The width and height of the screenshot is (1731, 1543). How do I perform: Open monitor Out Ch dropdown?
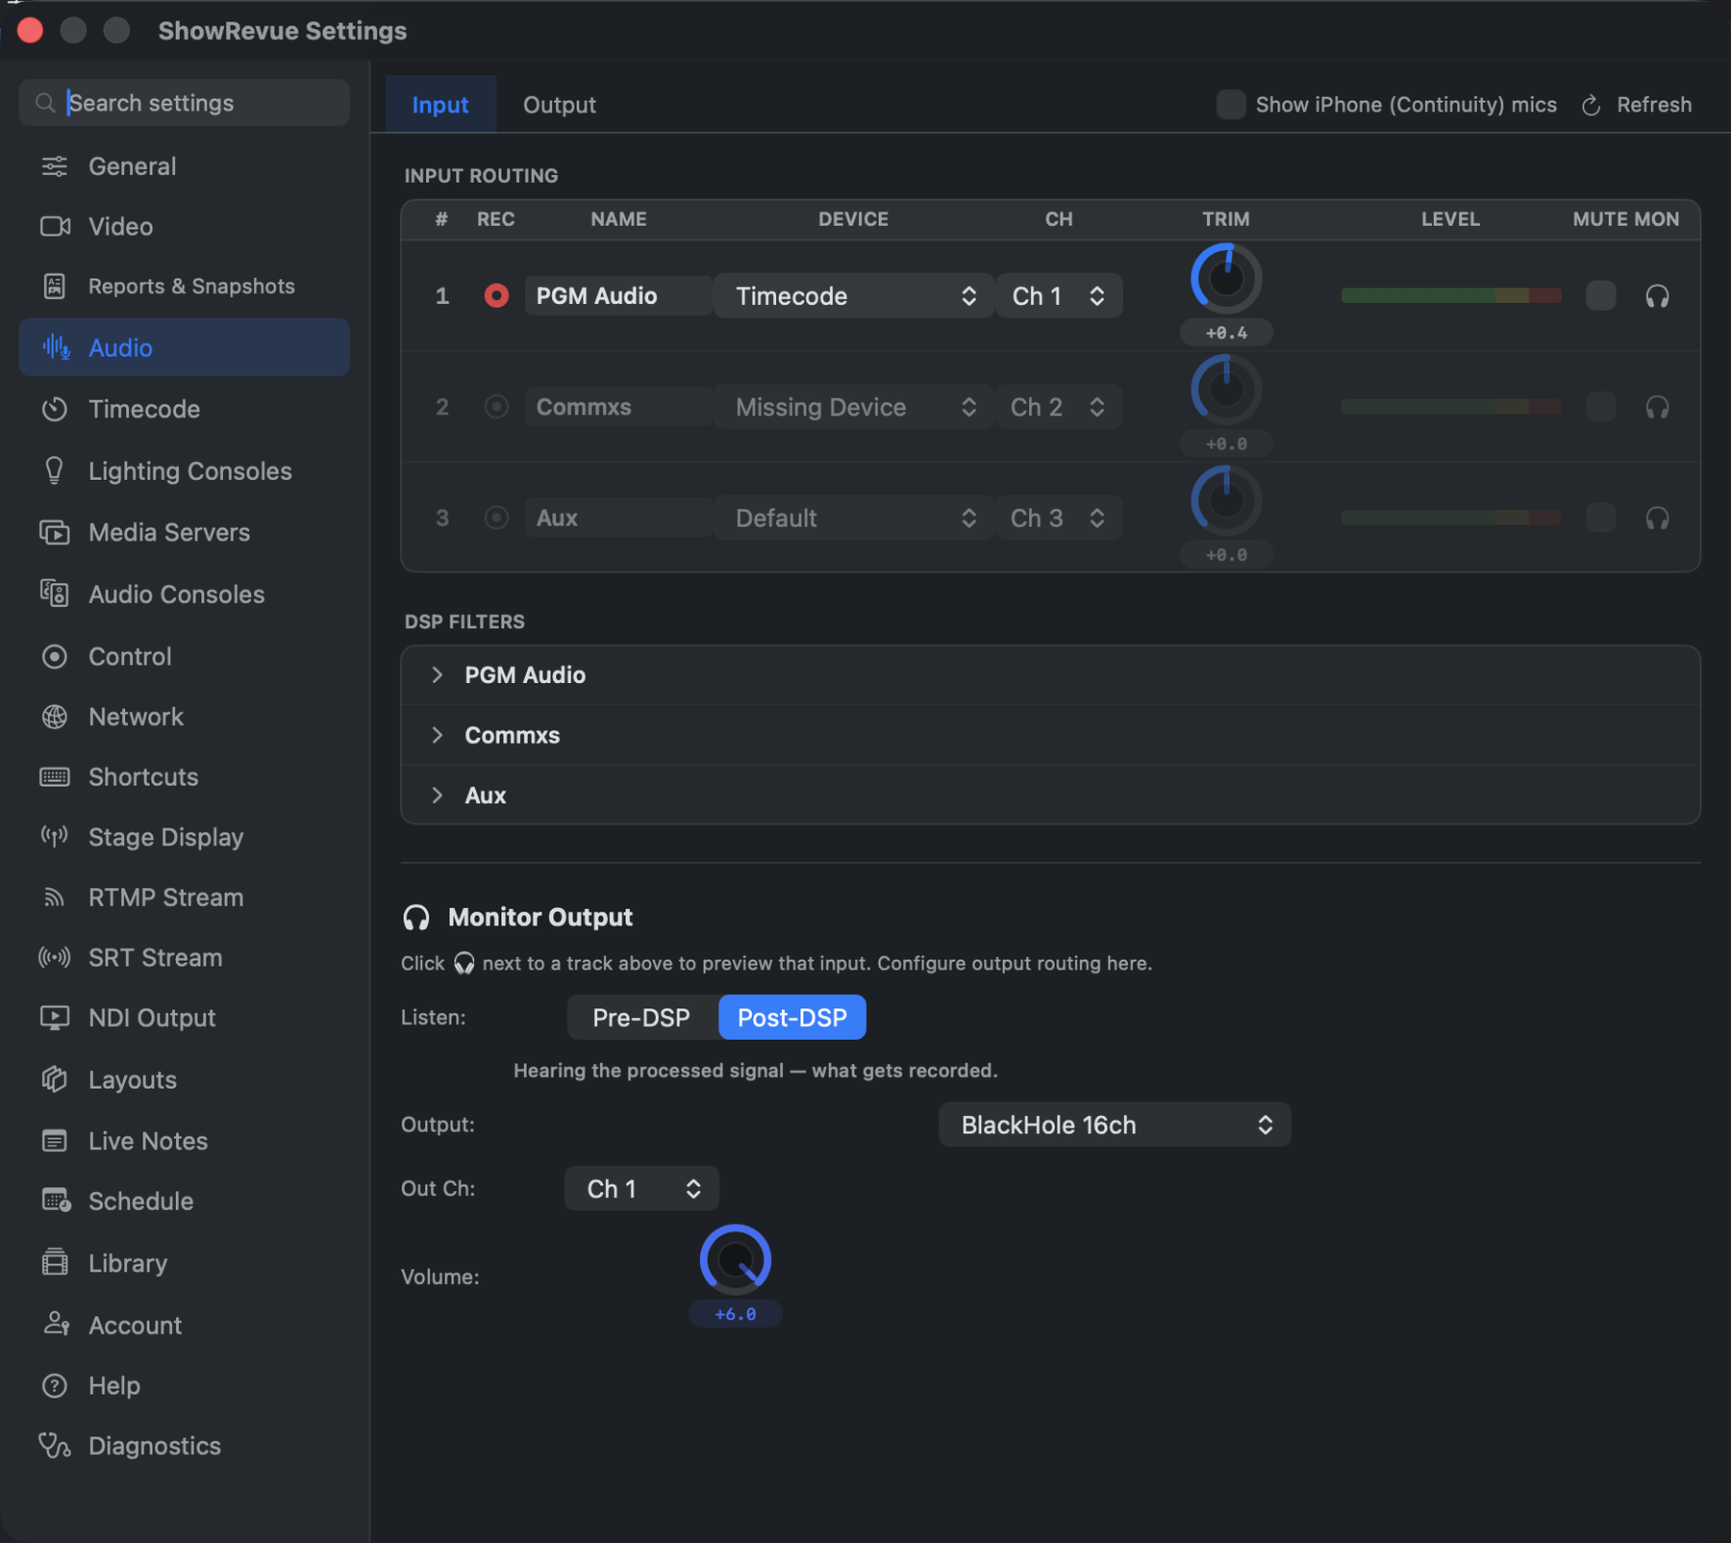(x=641, y=1188)
